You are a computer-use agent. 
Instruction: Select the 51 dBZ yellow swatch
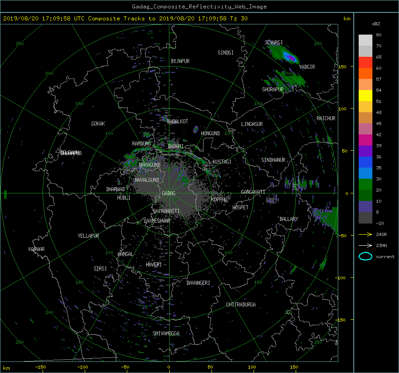coord(365,96)
